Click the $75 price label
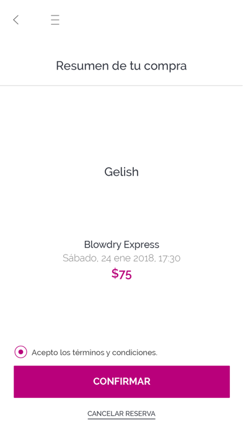This screenshot has height=432, width=243. (122, 274)
